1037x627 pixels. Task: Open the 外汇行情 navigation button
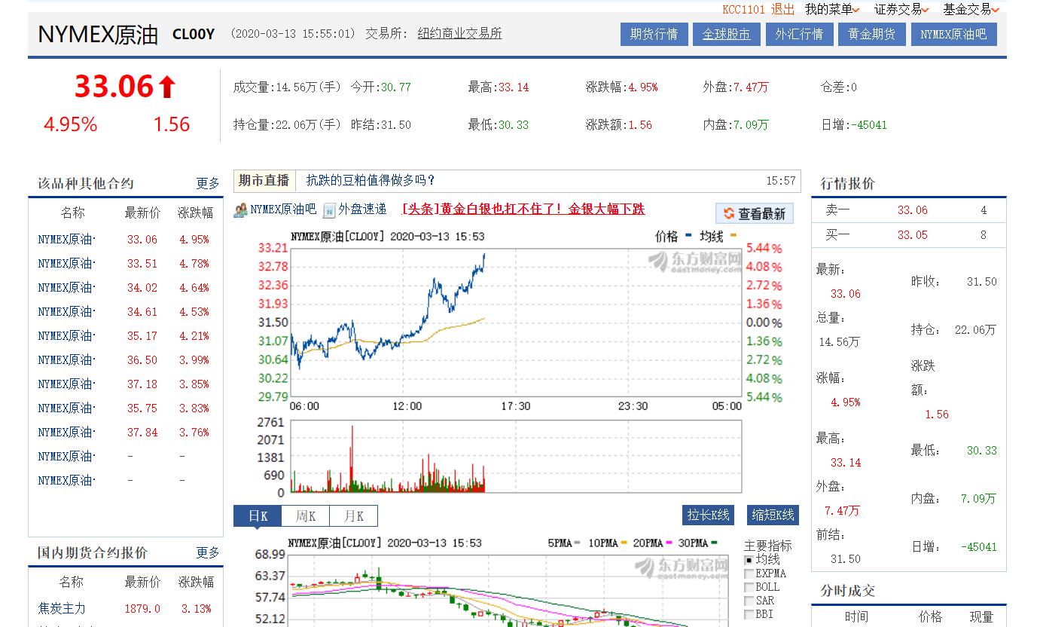tap(799, 34)
